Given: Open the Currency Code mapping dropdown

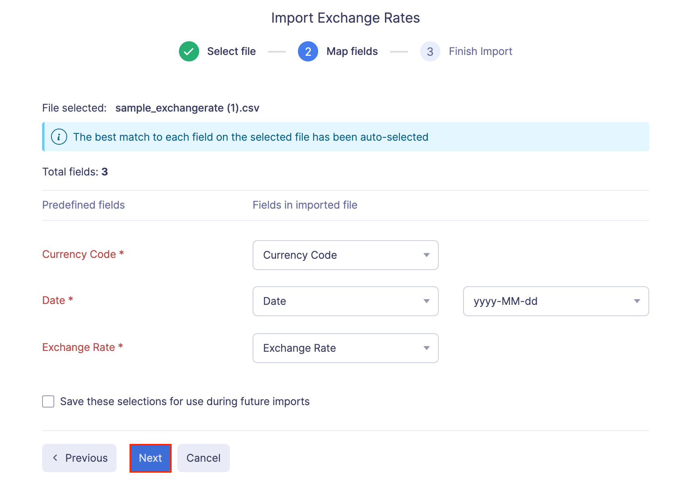Looking at the screenshot, I should coord(345,255).
